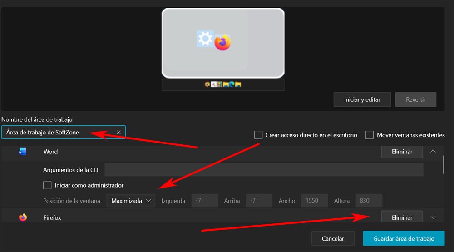Select the Firefox icon in monitor preview
Viewport: 454px width, 252px height.
point(222,42)
